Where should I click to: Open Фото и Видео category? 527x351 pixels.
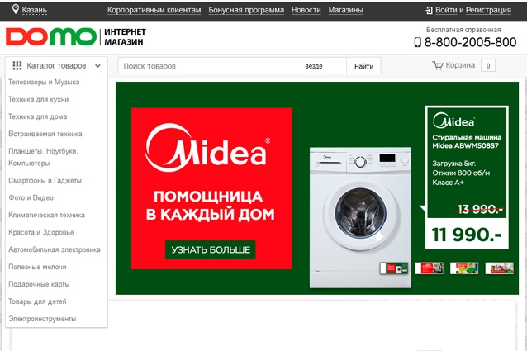coord(31,198)
